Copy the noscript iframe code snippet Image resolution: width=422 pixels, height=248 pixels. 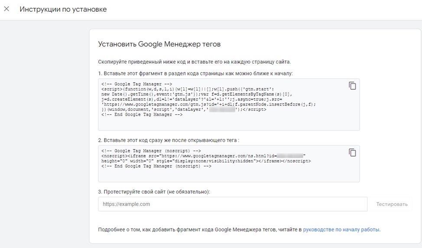coord(352,152)
